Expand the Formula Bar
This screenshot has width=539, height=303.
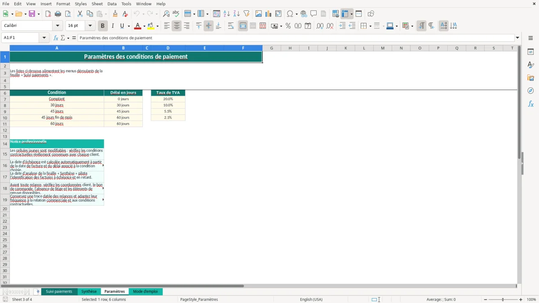pos(517,38)
